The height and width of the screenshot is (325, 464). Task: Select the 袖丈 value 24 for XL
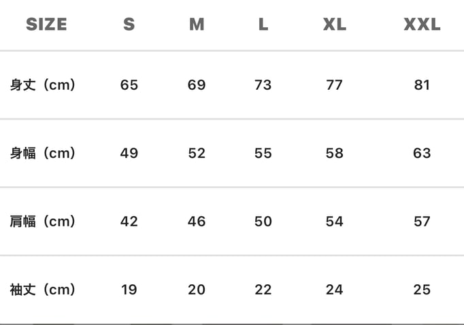[335, 290]
